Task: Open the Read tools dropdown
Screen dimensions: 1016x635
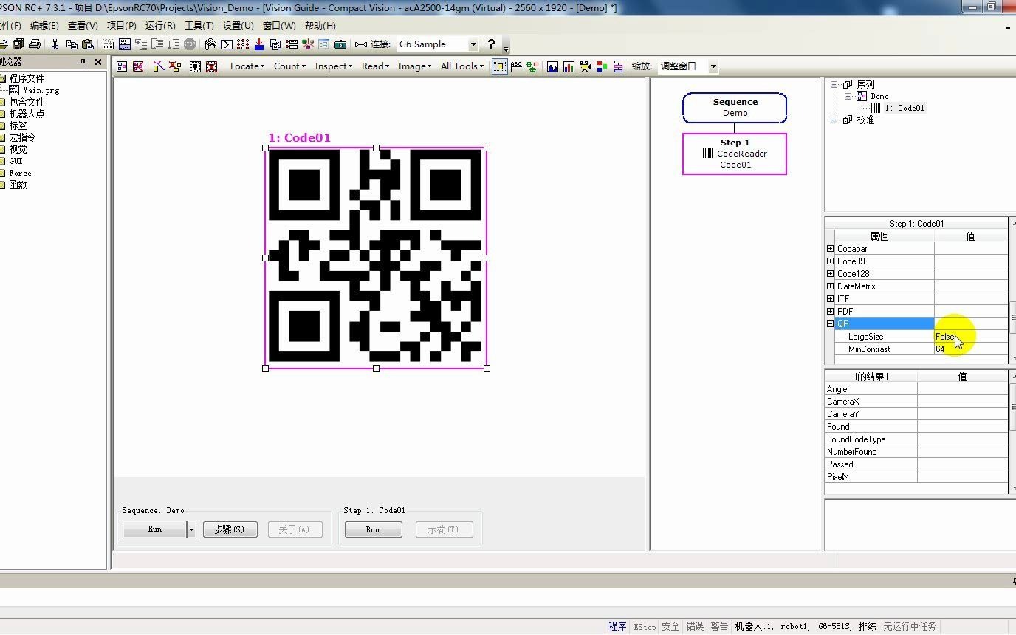Action: pyautogui.click(x=376, y=66)
